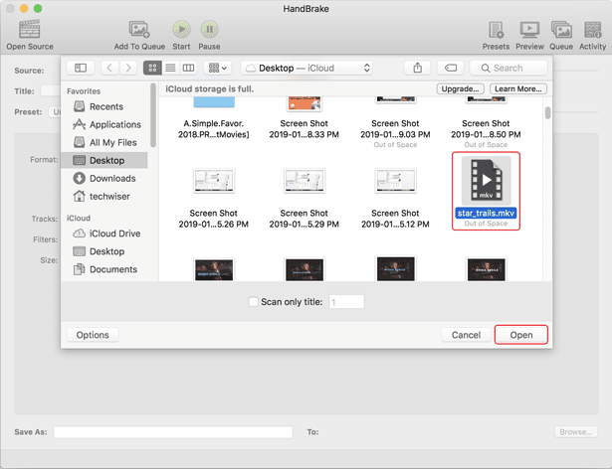Click the Upgrade... button

460,88
